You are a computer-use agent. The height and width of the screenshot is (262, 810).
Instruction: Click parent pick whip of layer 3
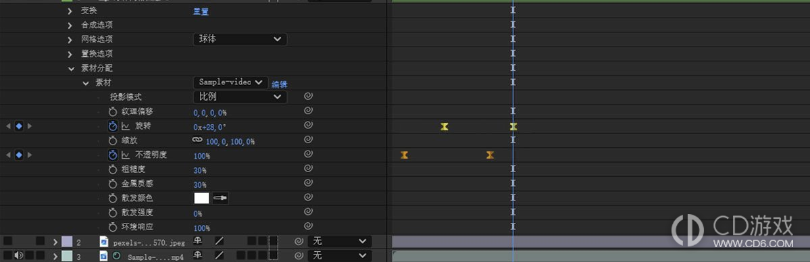click(299, 256)
